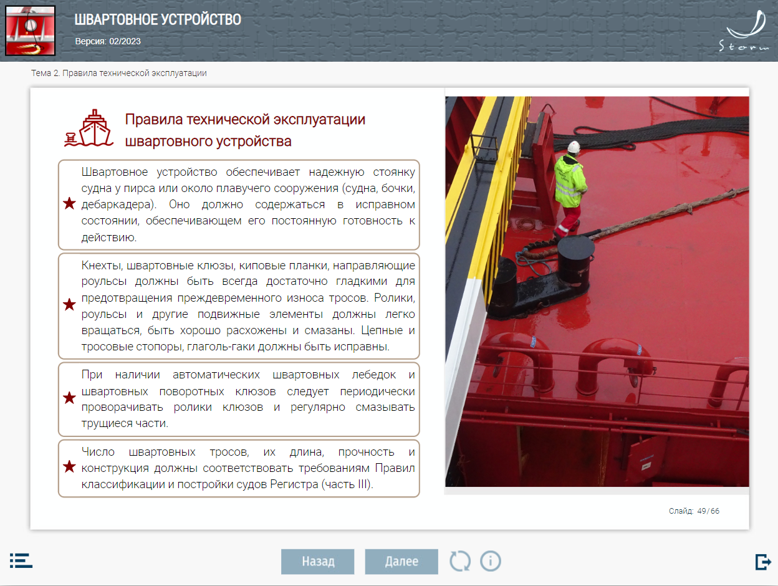The image size is (778, 586).
Task: Click star next to 'Швартовное устройство обеспечивает' paragraph
Action: (69, 204)
